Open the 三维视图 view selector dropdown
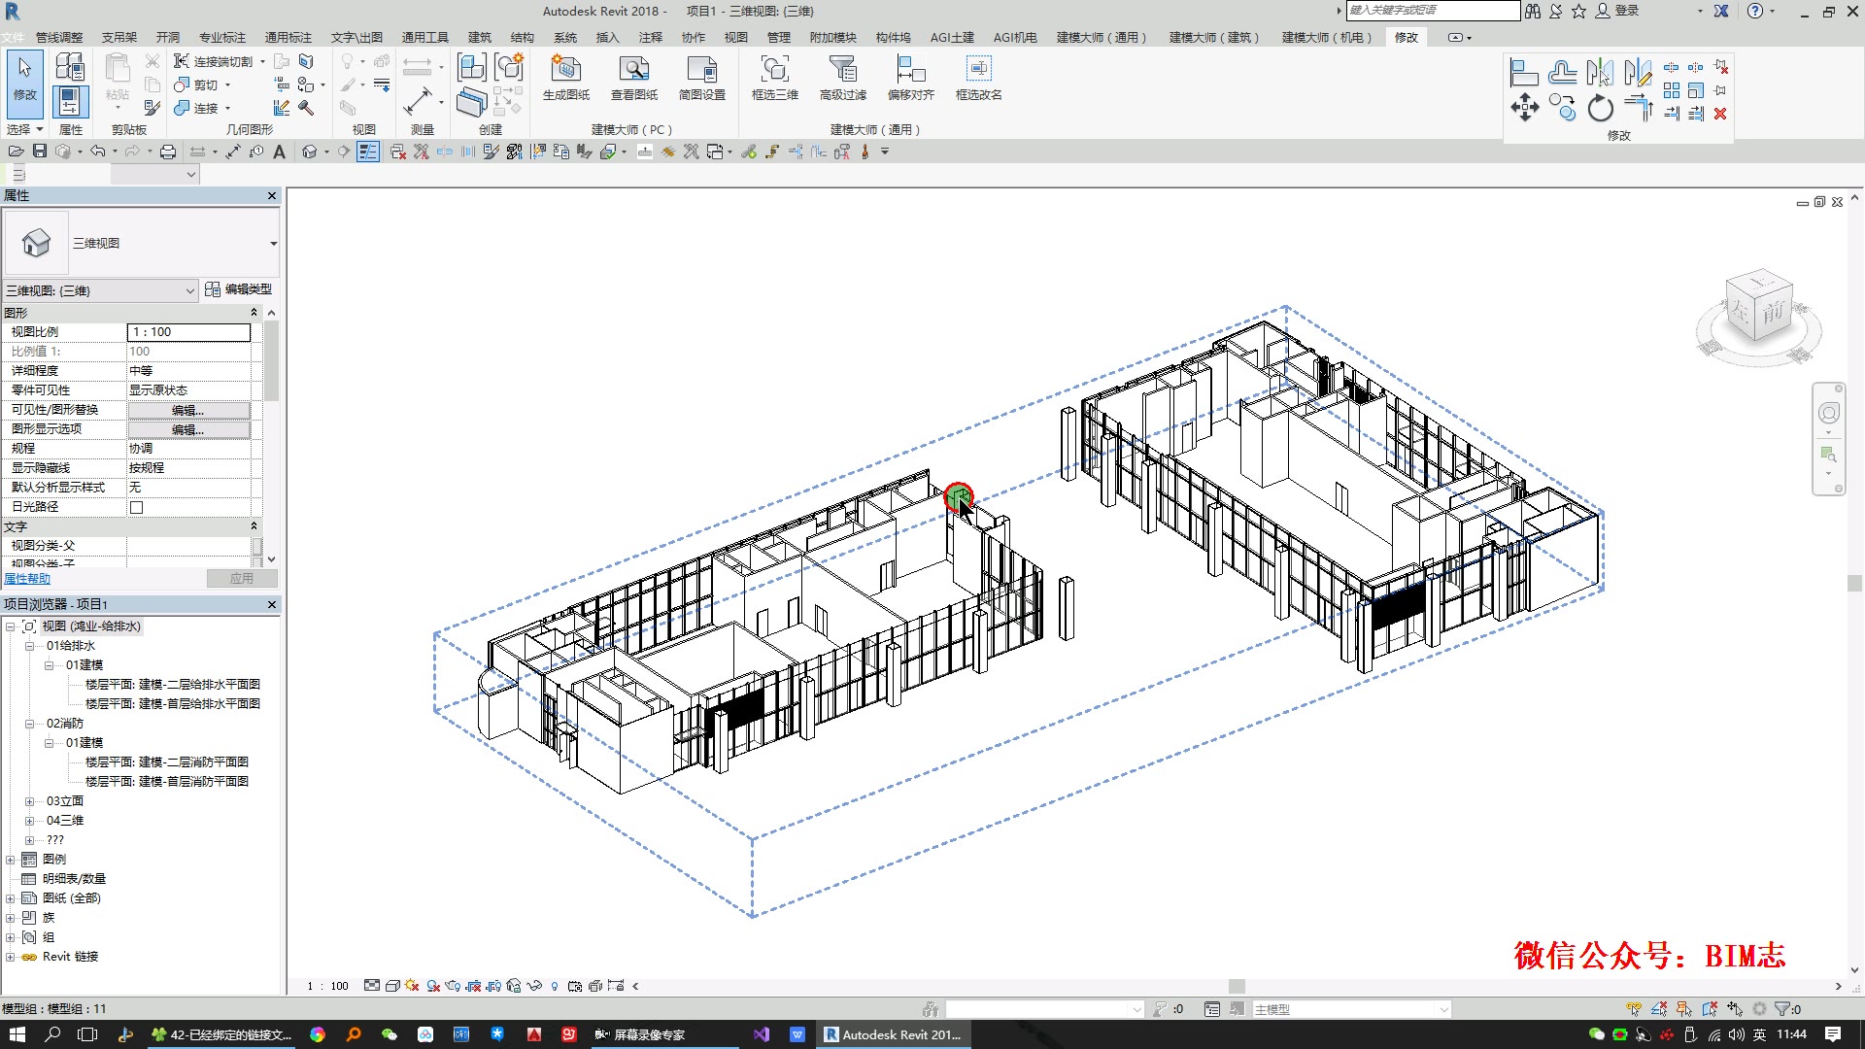Viewport: 1865px width, 1049px height. 189,290
